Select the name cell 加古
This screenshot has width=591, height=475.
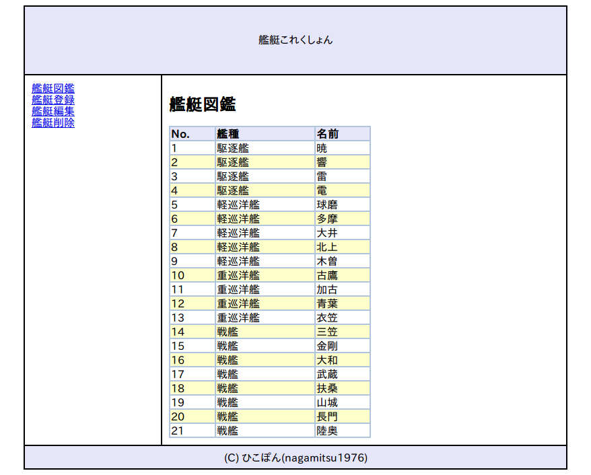pos(342,289)
